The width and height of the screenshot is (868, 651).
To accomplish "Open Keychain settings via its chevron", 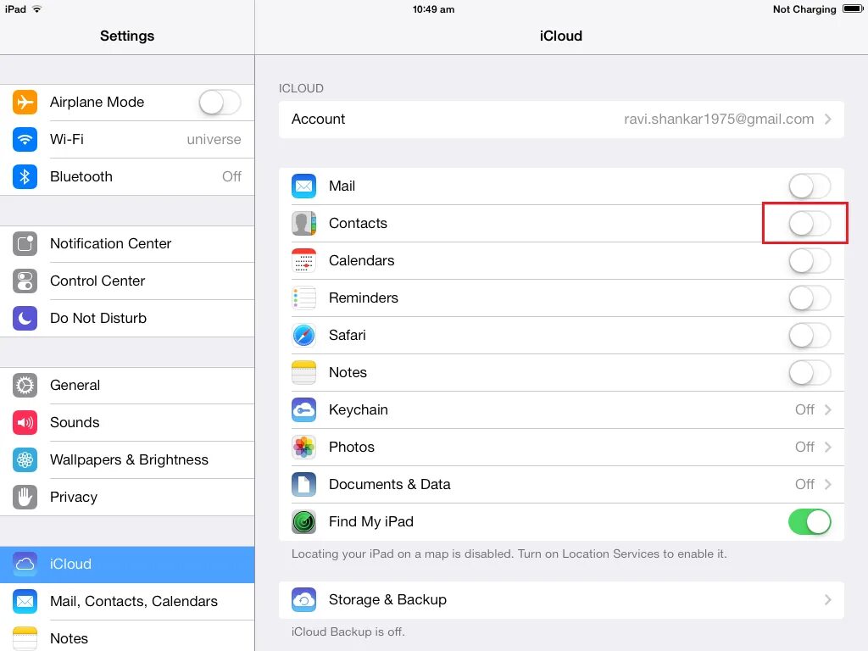I will [828, 409].
